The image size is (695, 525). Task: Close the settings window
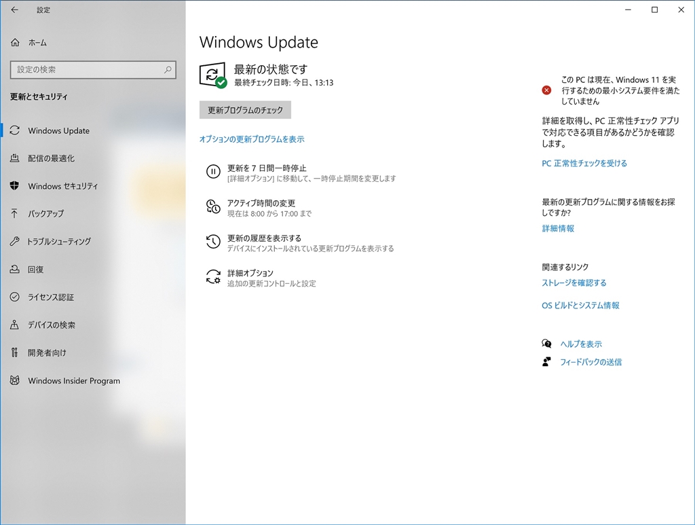coord(681,10)
